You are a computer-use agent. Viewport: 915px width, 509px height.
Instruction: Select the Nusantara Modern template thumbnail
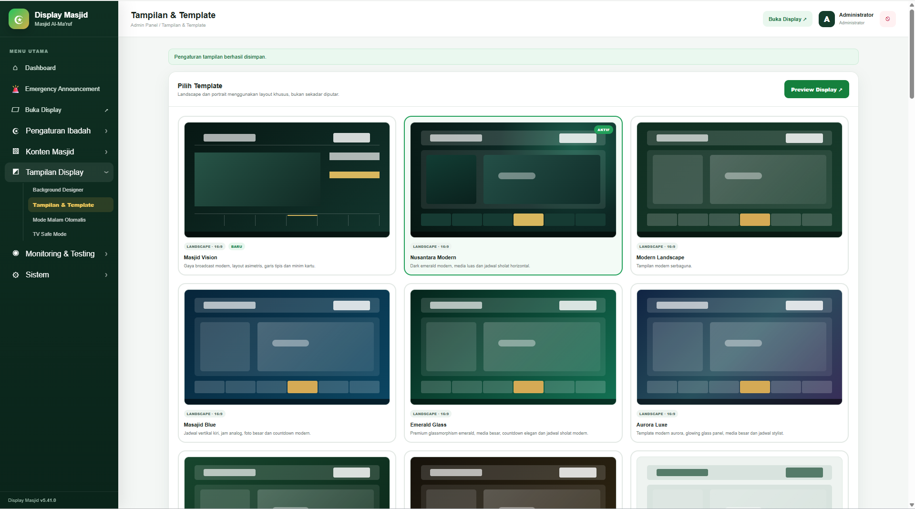pyautogui.click(x=513, y=180)
